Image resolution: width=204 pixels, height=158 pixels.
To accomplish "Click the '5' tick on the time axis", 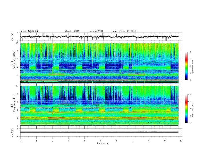I will click(101, 141).
